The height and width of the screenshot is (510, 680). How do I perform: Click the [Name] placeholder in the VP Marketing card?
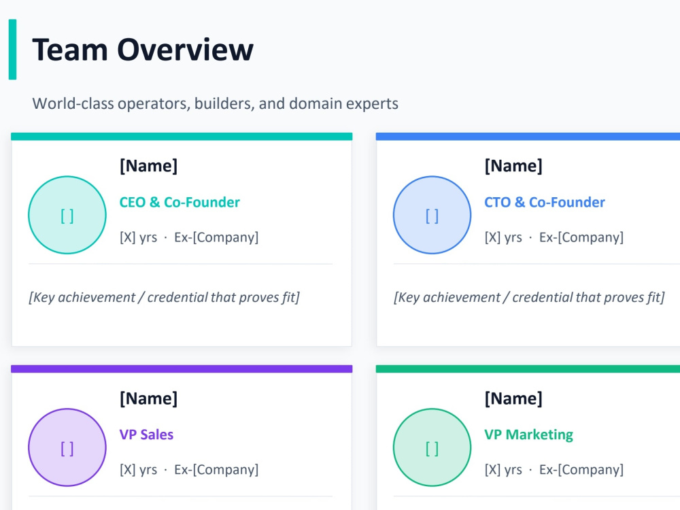(x=513, y=398)
